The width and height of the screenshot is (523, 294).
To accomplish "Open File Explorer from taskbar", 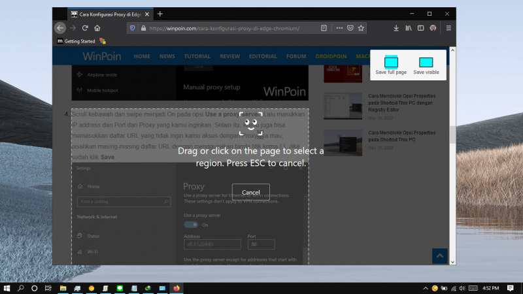I will click(x=63, y=288).
